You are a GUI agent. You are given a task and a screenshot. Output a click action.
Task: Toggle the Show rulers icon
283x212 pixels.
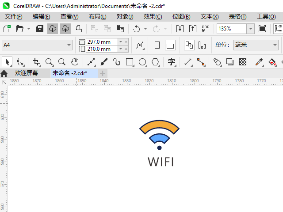click(278, 29)
